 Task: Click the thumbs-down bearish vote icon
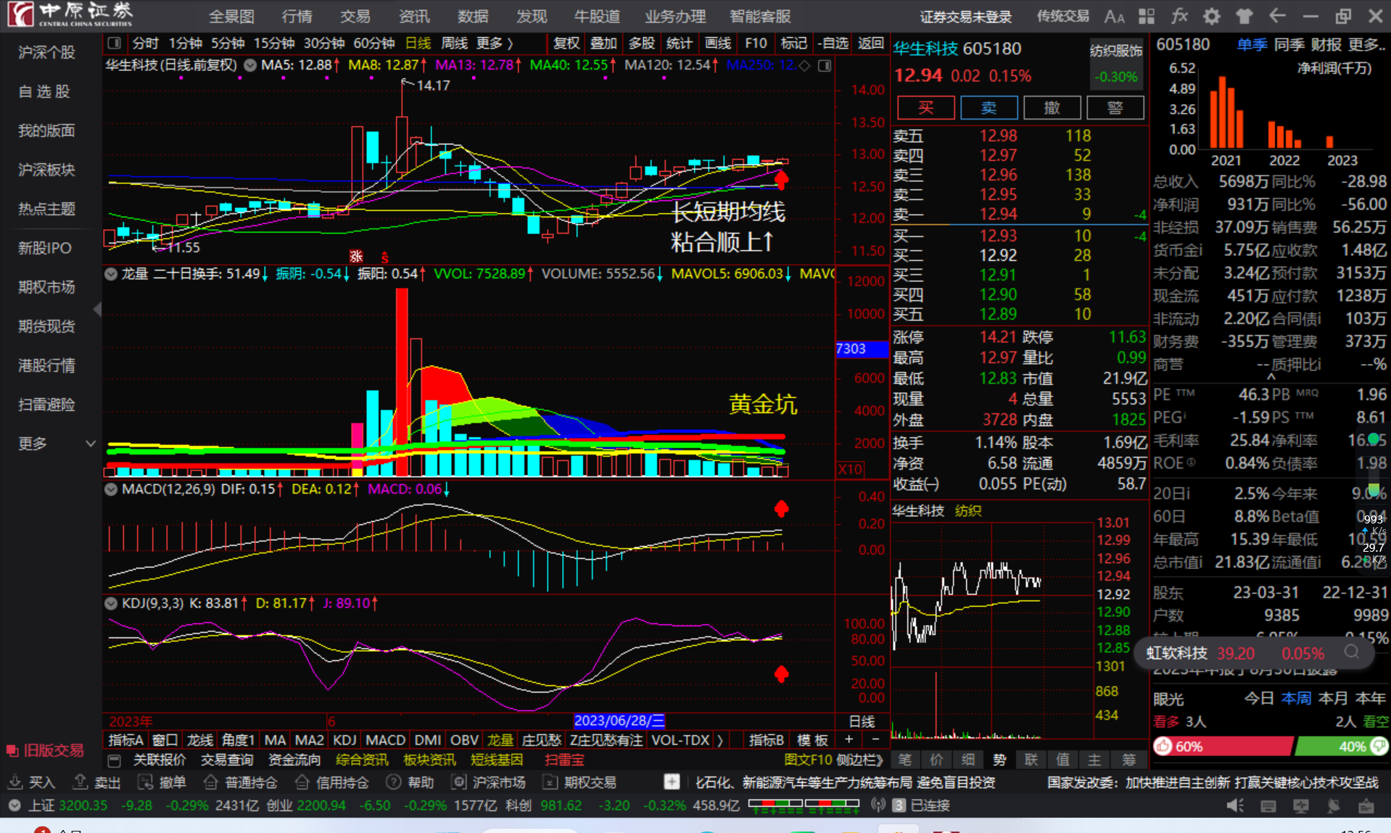pos(1379,746)
